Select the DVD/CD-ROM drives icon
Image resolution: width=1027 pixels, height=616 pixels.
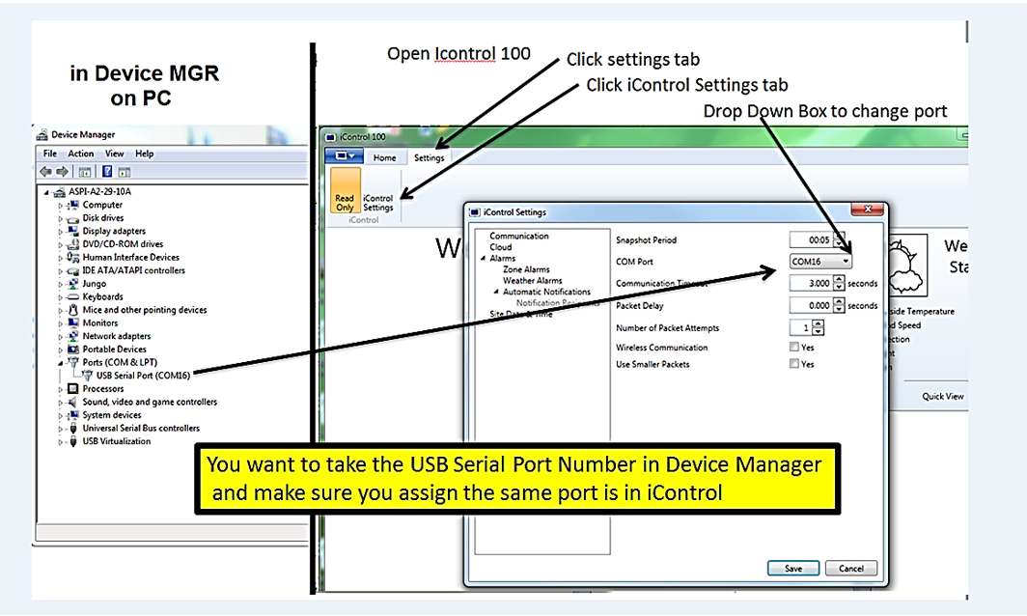tap(73, 244)
